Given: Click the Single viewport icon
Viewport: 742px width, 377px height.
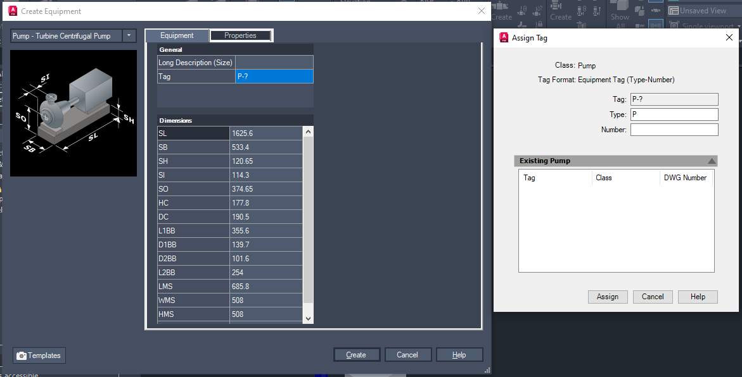Looking at the screenshot, I should coord(675,23).
